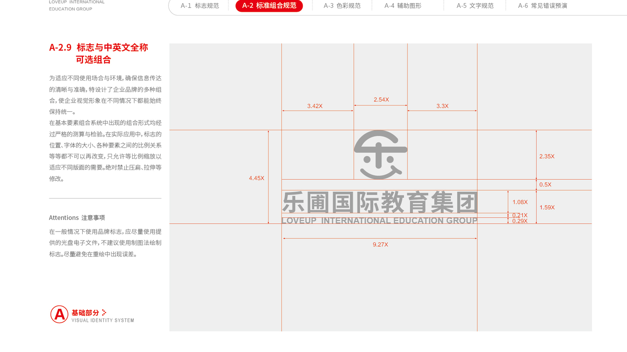The image size is (627, 352).
Task: Click the LOVEUP INTERNATIONAL header text
Action: [77, 2]
